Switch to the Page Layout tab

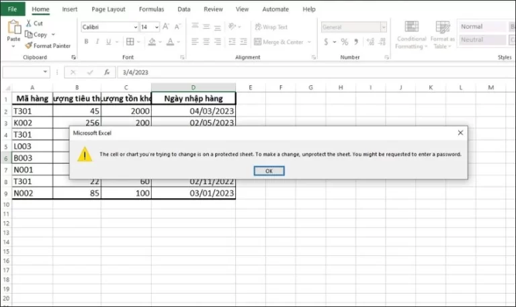pyautogui.click(x=108, y=9)
